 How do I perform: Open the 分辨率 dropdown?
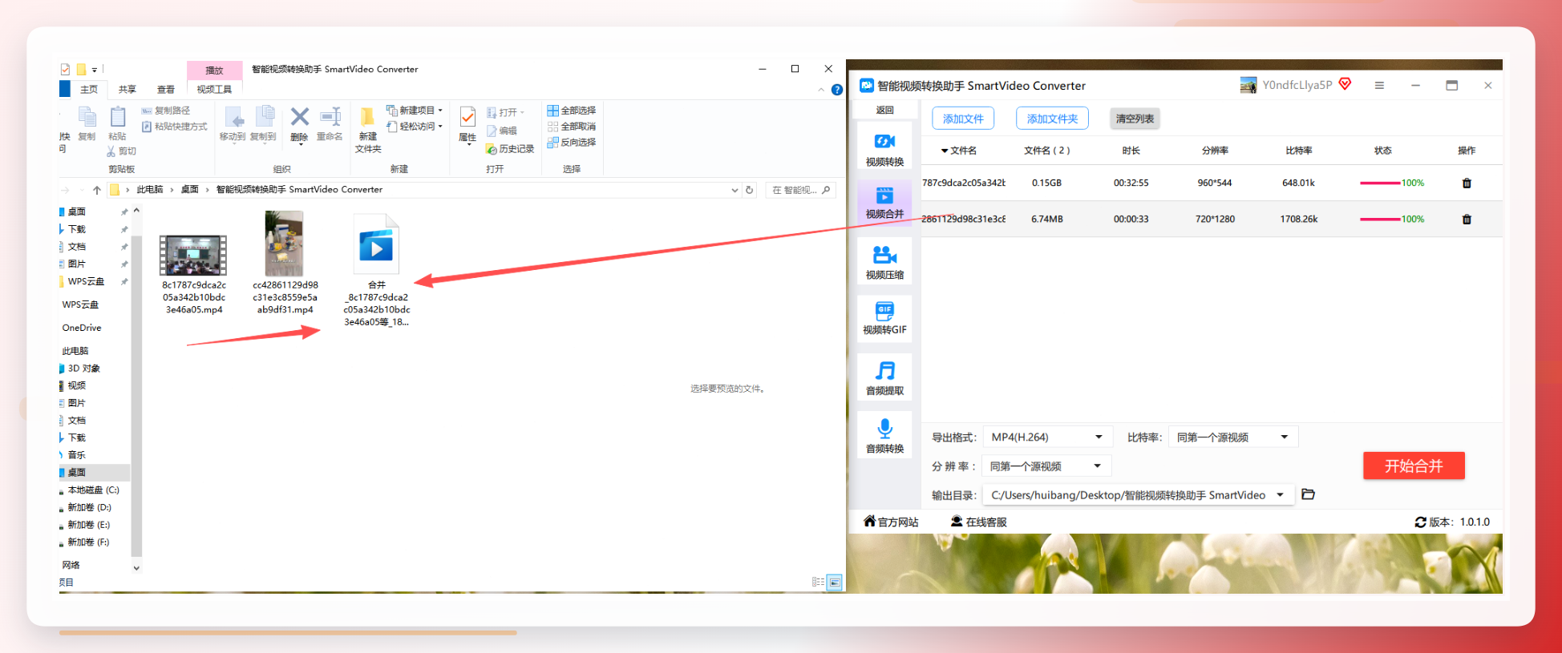1047,466
